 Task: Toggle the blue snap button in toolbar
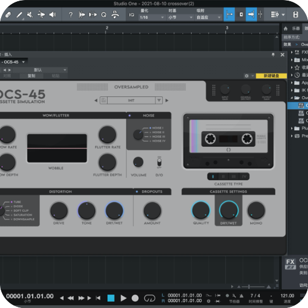[229, 14]
